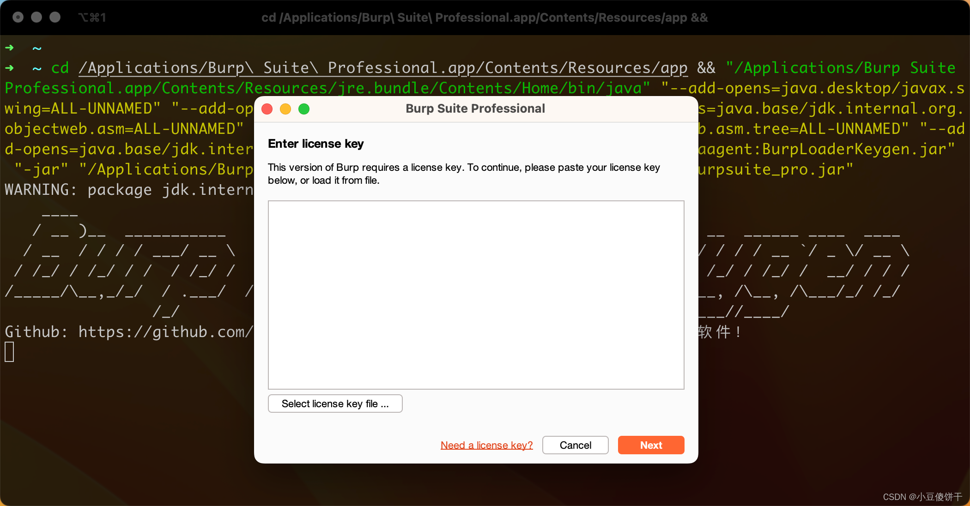Close the Burp Suite Professional dialog
This screenshot has height=506, width=970.
point(267,109)
